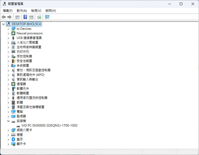The height and width of the screenshot is (155, 199).
Task: Select the 滑鼠及其他指標裝置 label
Action: tap(31, 107)
